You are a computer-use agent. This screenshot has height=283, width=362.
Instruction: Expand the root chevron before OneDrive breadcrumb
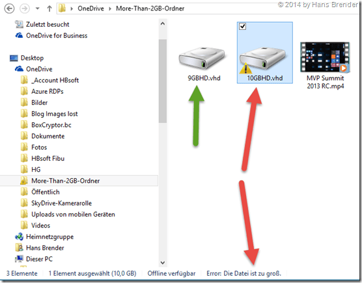coord(72,8)
